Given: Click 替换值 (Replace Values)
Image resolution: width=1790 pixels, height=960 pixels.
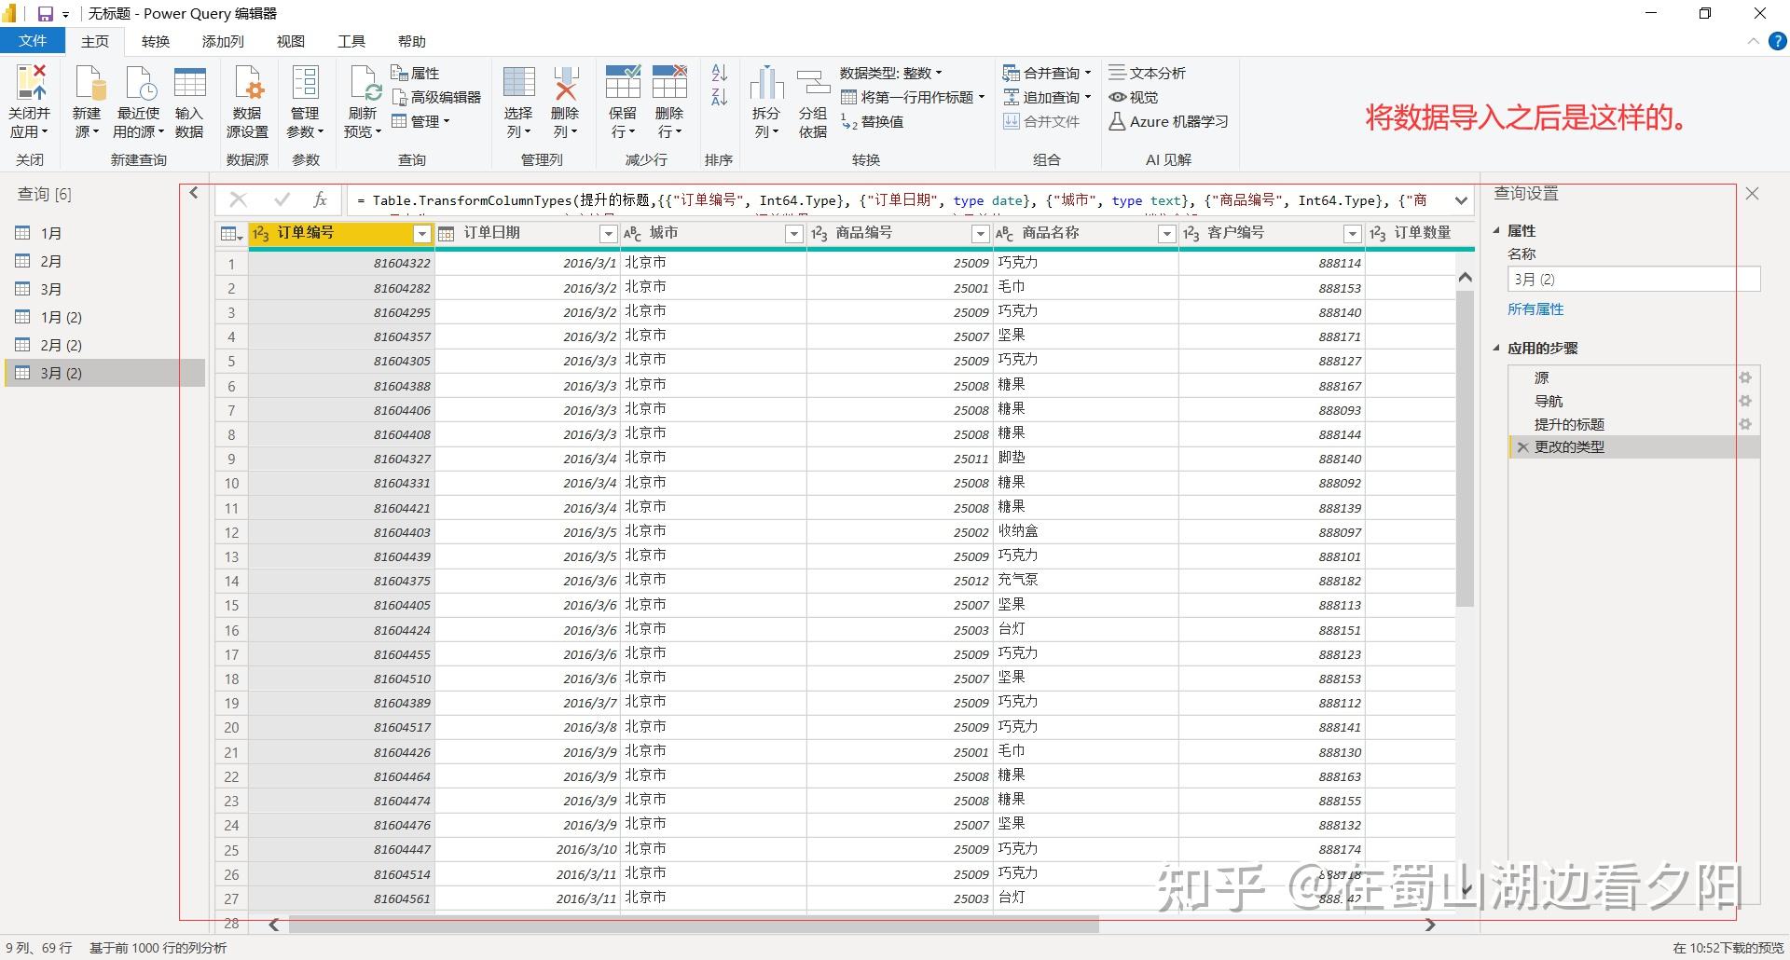Looking at the screenshot, I should [873, 121].
